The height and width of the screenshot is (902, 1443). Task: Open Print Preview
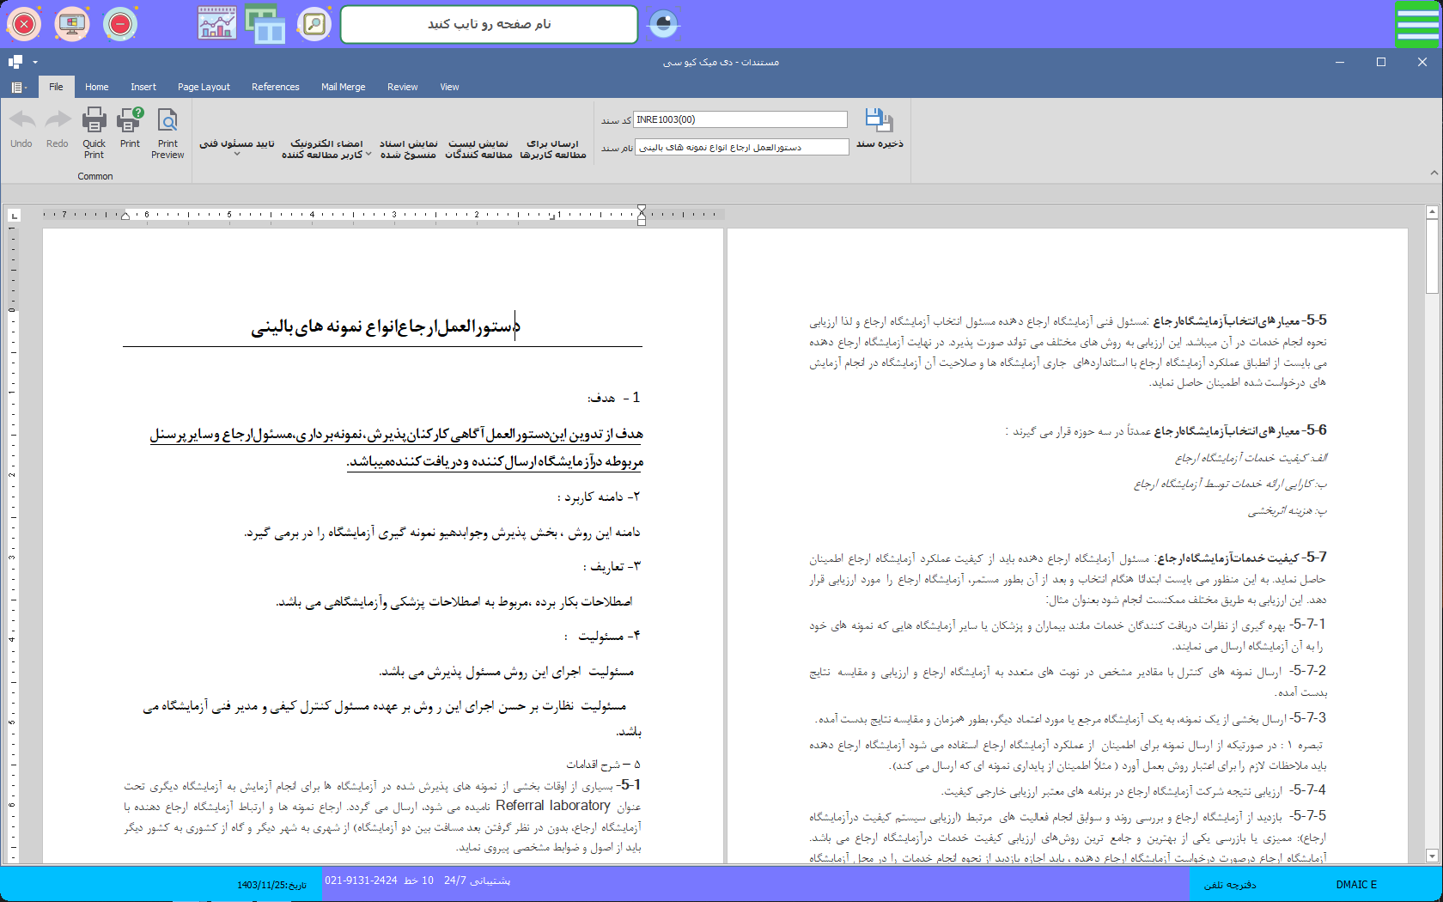(x=167, y=121)
